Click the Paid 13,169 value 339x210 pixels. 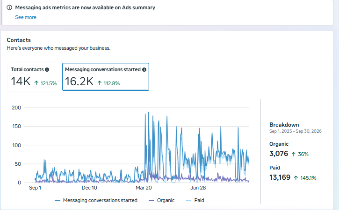pyautogui.click(x=280, y=177)
